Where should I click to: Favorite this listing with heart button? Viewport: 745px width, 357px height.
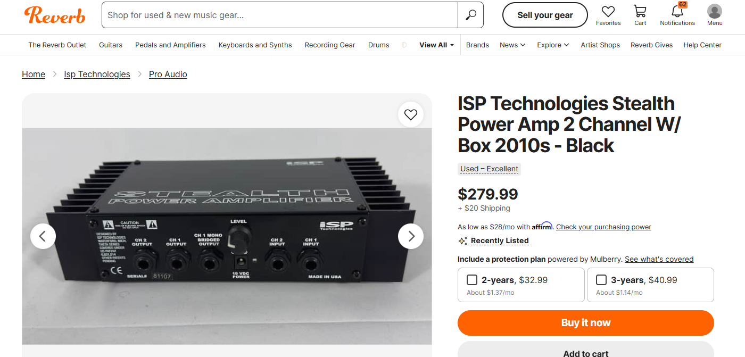pos(411,114)
